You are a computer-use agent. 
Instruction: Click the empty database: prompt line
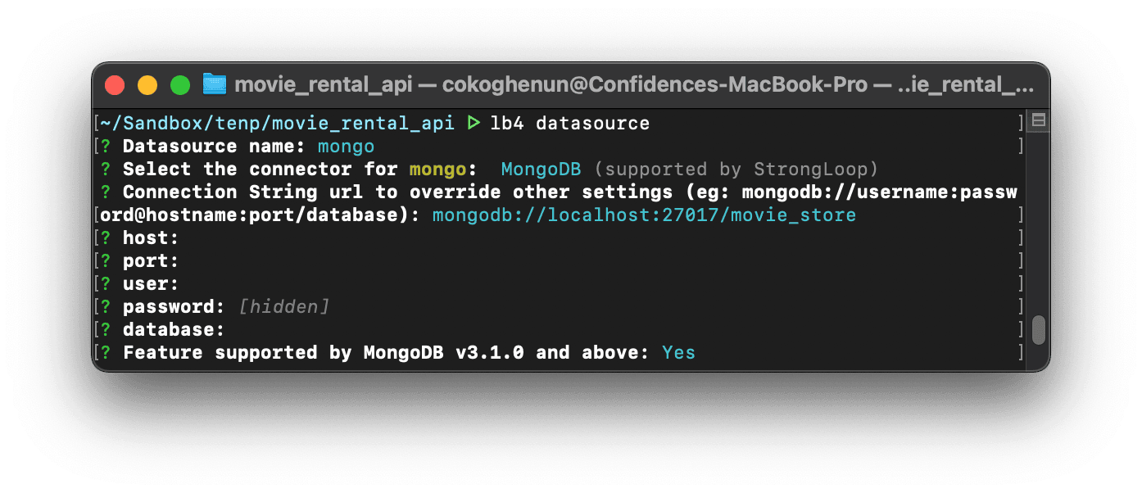[174, 330]
